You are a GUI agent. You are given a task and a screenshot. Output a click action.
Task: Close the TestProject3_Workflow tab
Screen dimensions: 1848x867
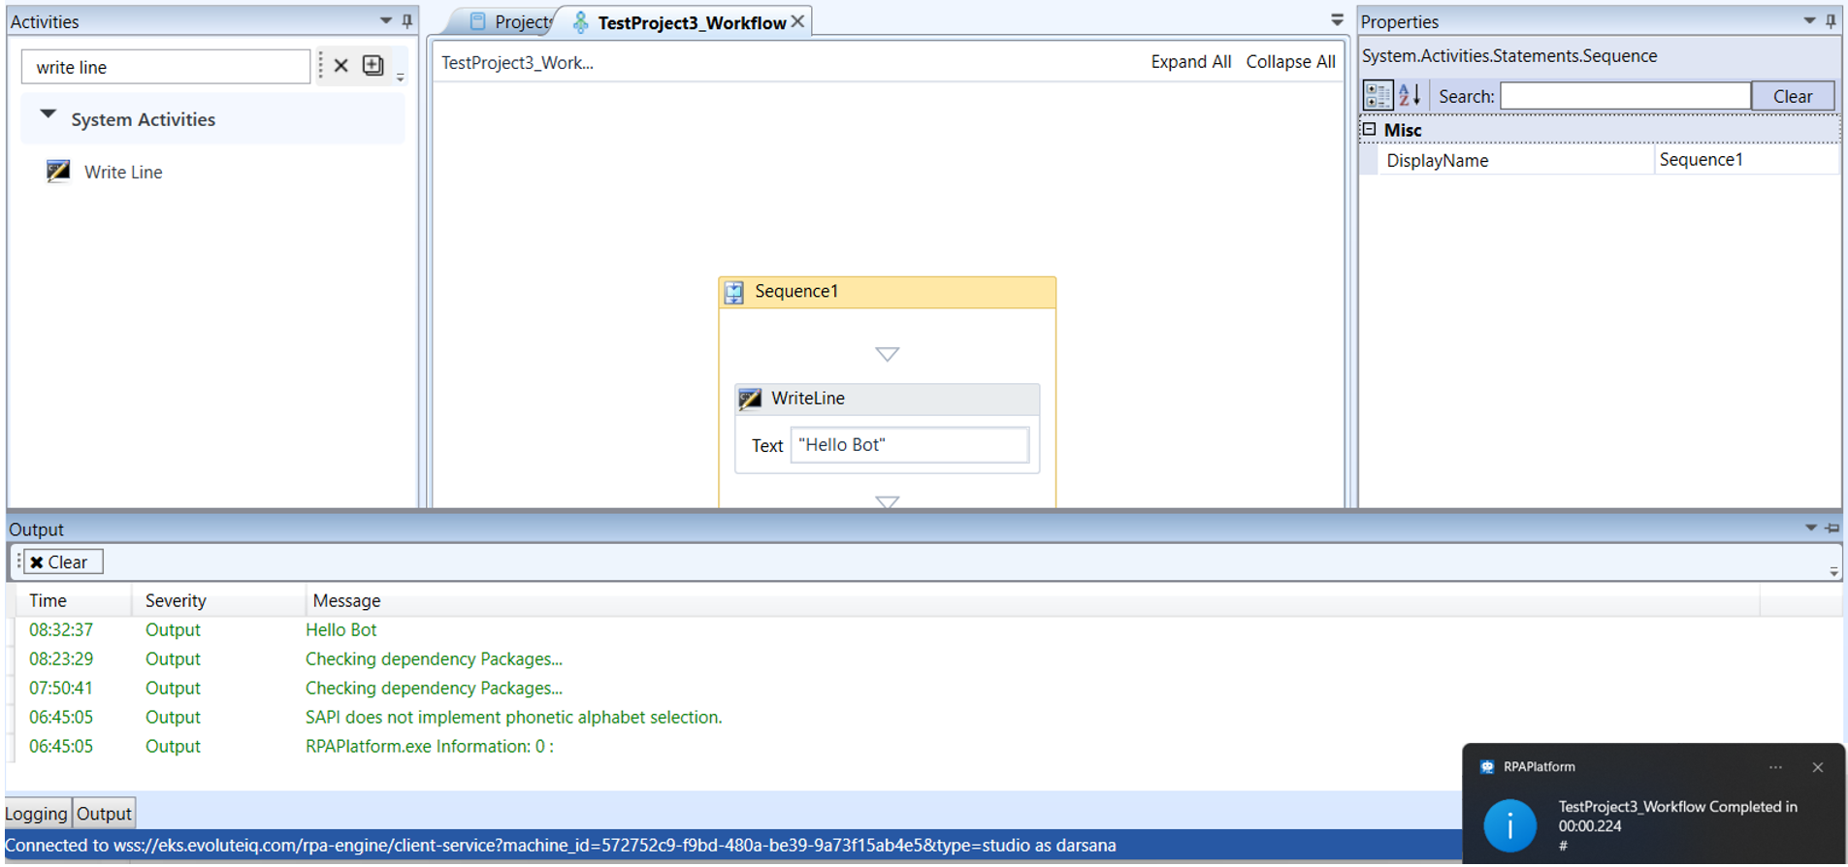[x=797, y=21]
